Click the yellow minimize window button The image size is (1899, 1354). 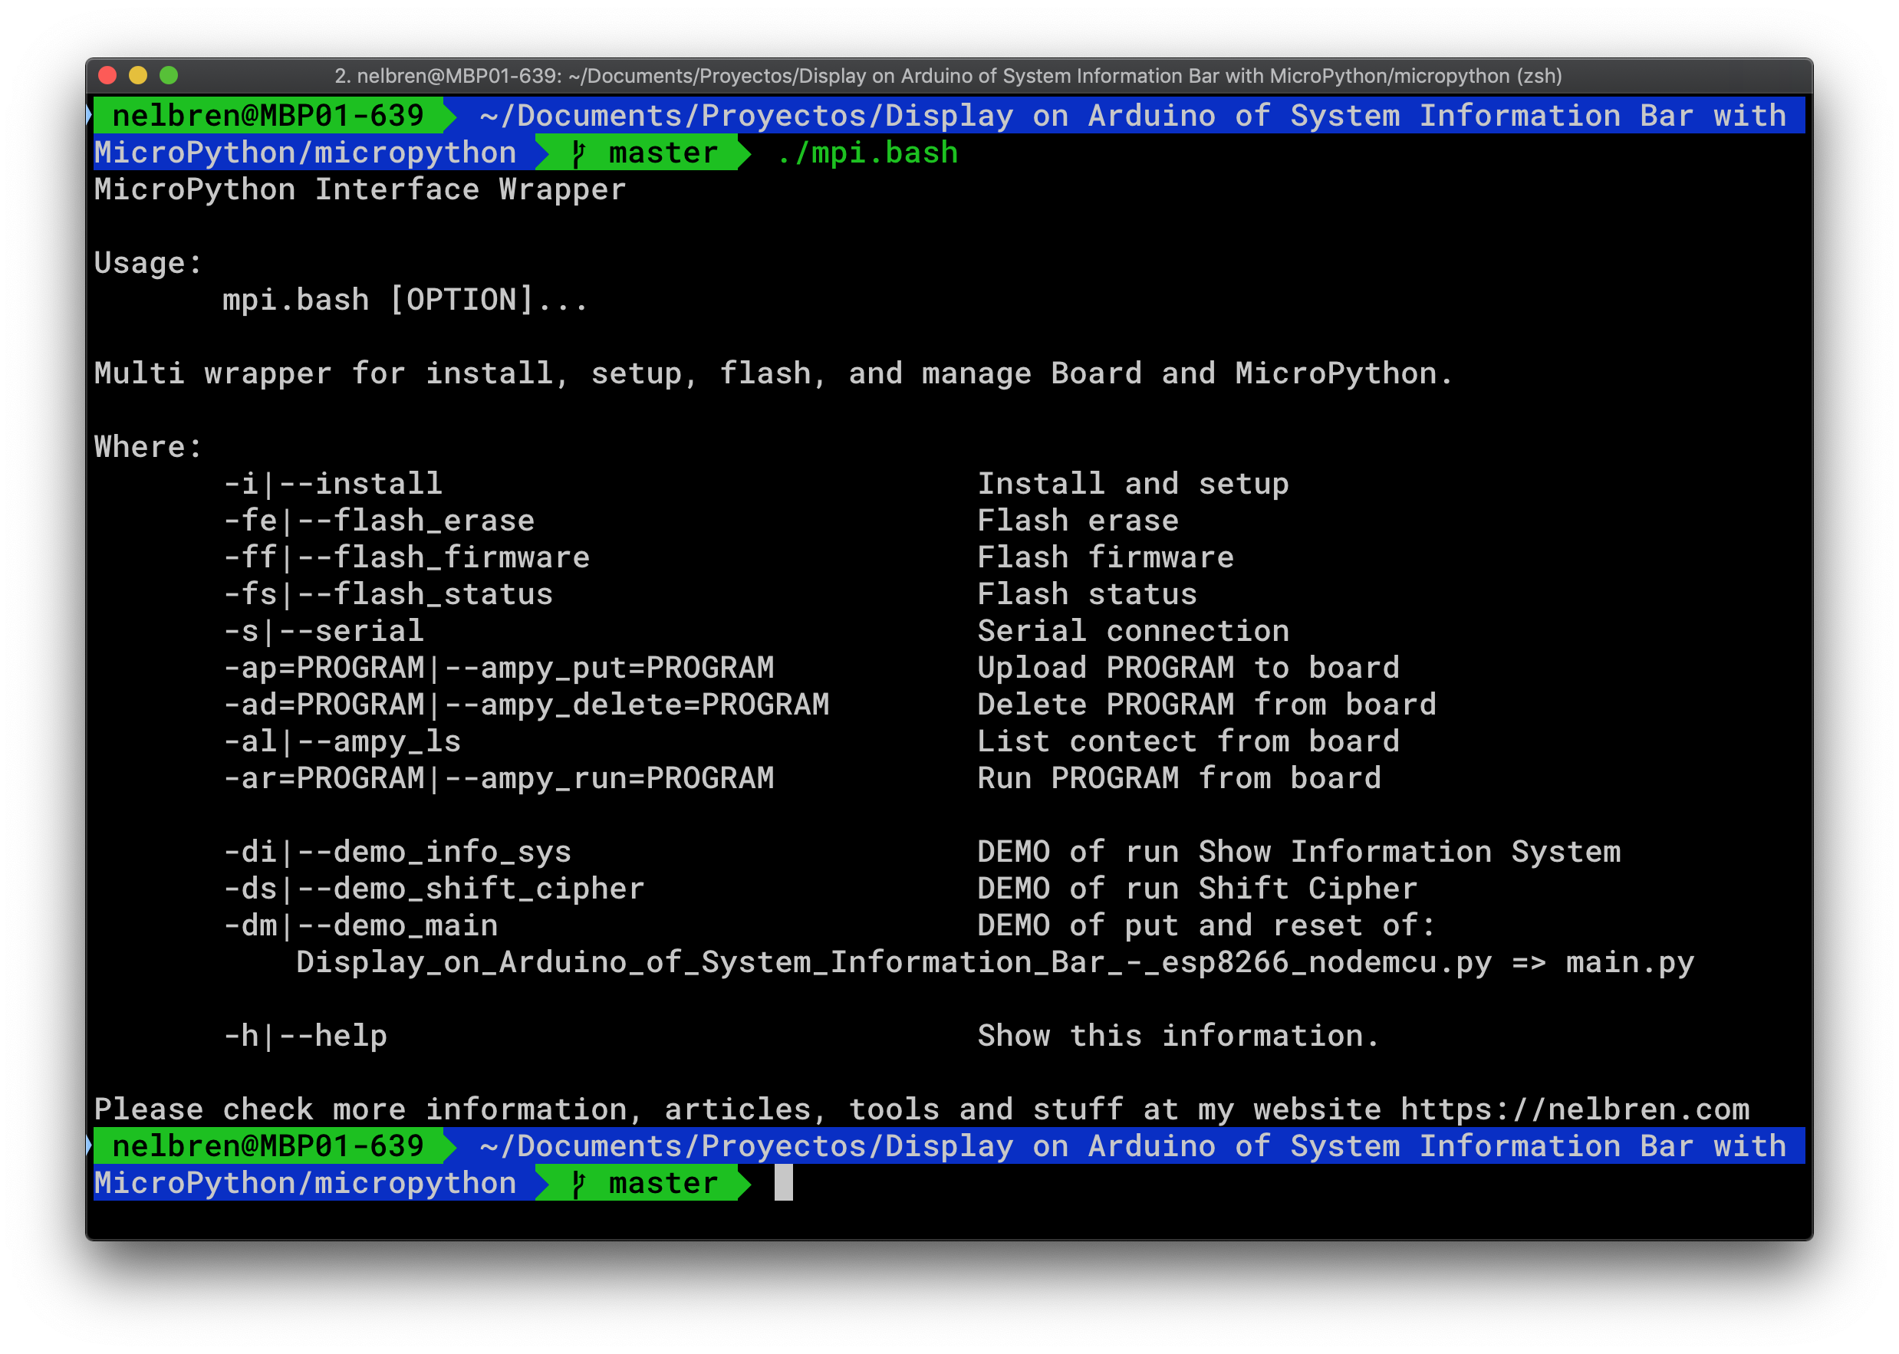137,76
